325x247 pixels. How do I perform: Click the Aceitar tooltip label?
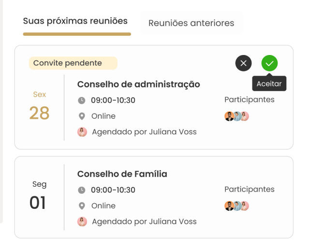tap(269, 84)
